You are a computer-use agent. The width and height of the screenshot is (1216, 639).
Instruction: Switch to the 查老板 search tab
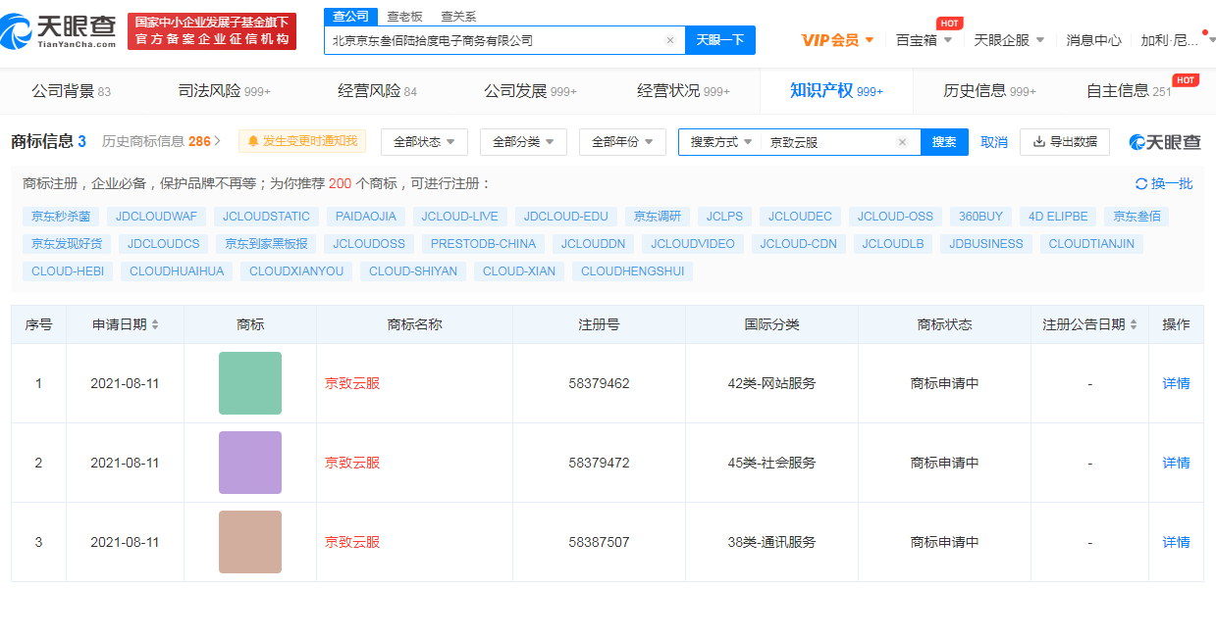(x=404, y=17)
